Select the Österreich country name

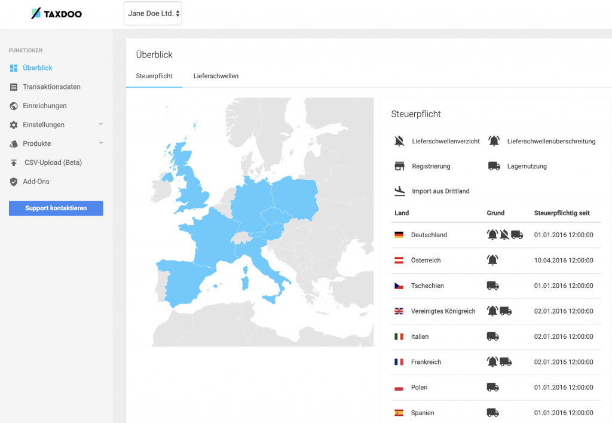coord(426,260)
